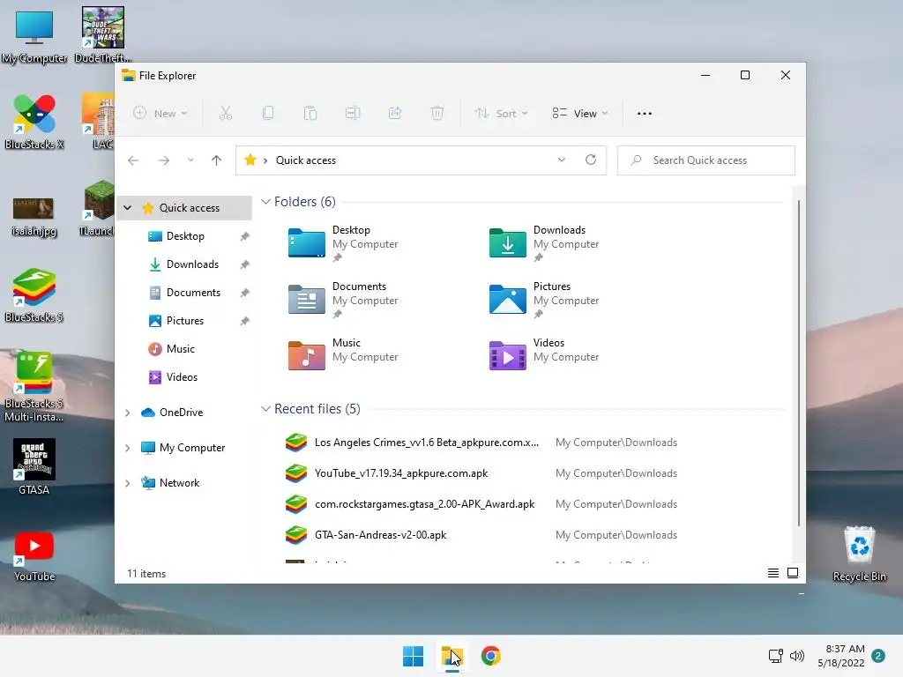
Task: Open the network icon in system tray
Action: (x=776, y=656)
